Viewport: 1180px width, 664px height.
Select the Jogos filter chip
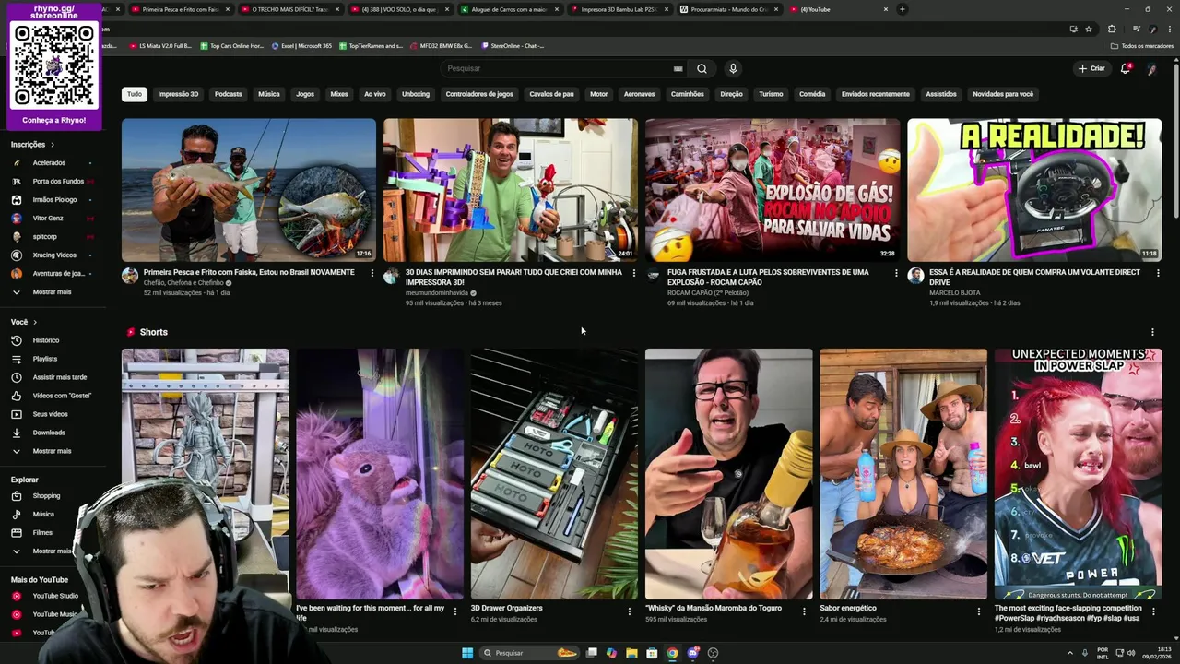(x=305, y=94)
